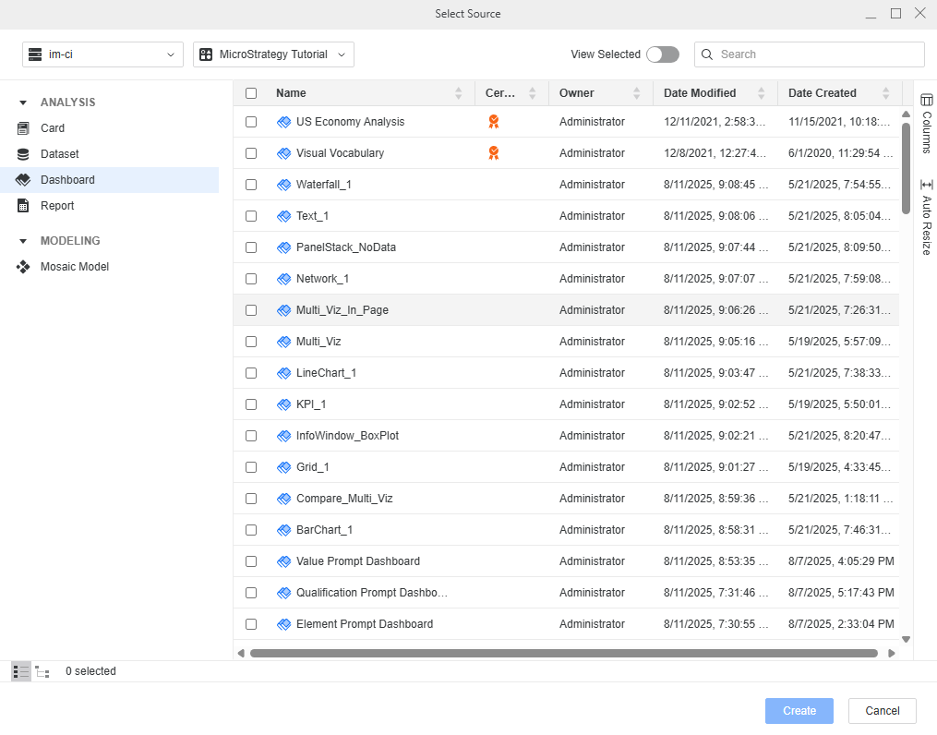Select list view icon in status bar
Image resolution: width=937 pixels, height=735 pixels.
(20, 671)
